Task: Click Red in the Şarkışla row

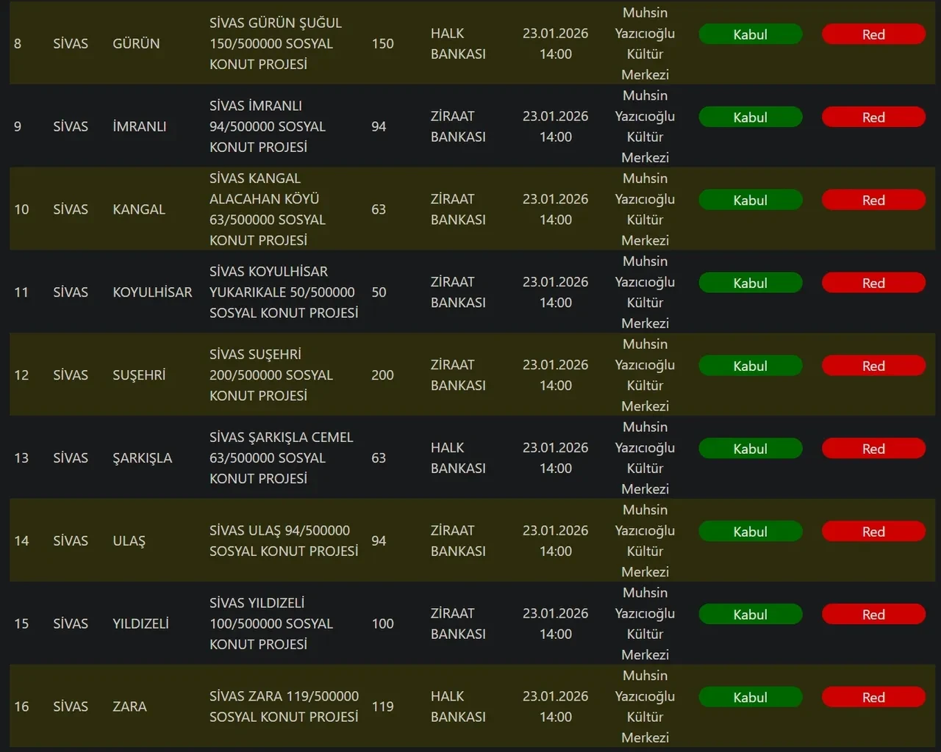Action: [x=873, y=449]
